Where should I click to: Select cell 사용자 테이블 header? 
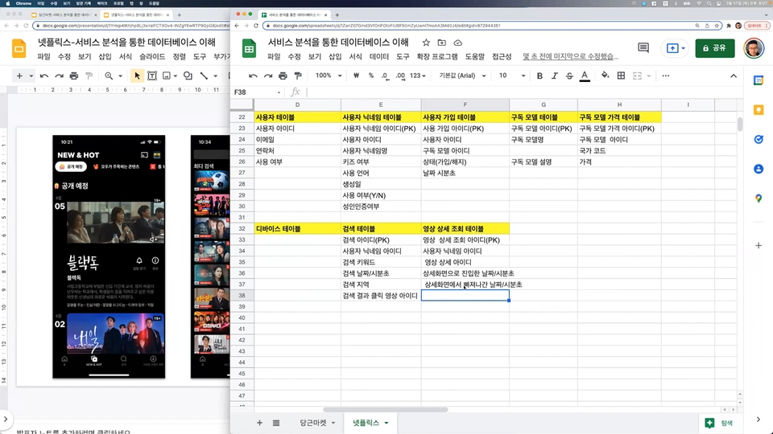[x=297, y=117]
